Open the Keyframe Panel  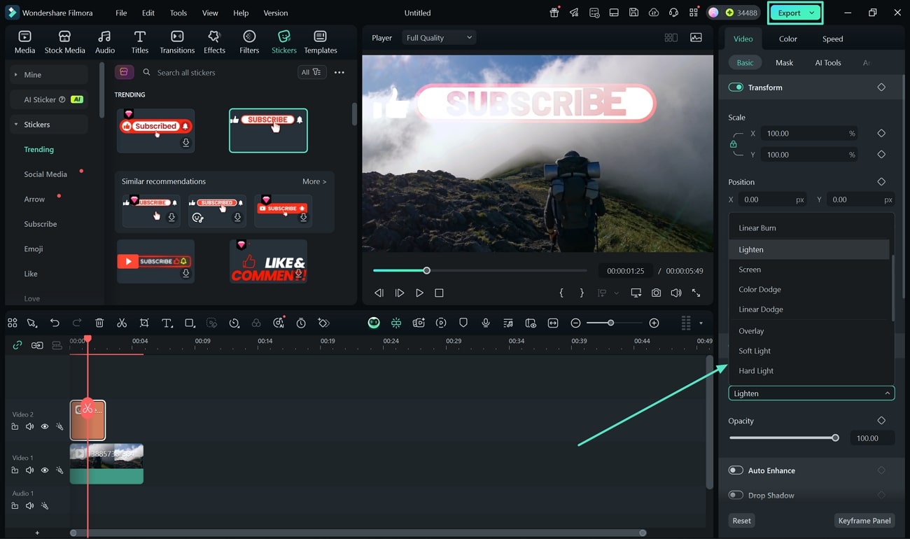click(x=864, y=521)
